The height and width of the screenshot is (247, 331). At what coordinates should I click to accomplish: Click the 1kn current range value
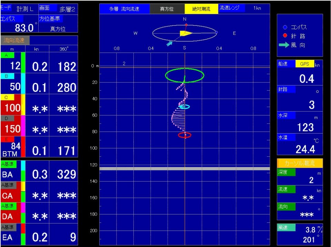[257, 8]
